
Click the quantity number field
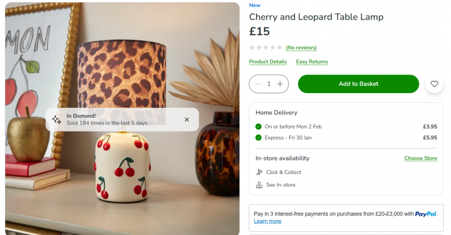coord(269,84)
